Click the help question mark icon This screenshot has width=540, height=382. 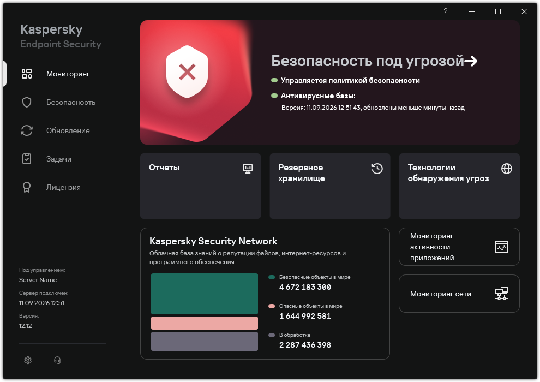[446, 11]
